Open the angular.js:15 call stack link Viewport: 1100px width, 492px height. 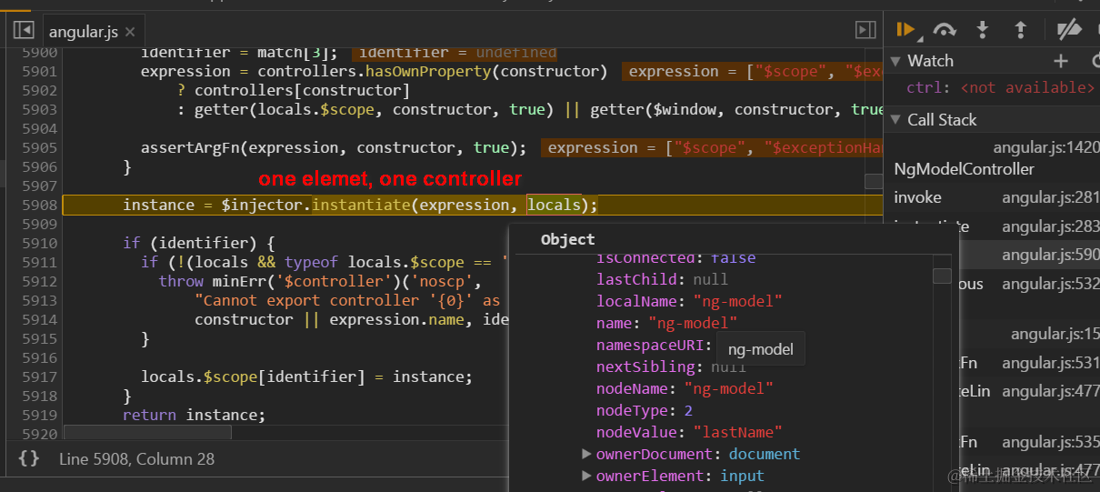tap(1055, 335)
